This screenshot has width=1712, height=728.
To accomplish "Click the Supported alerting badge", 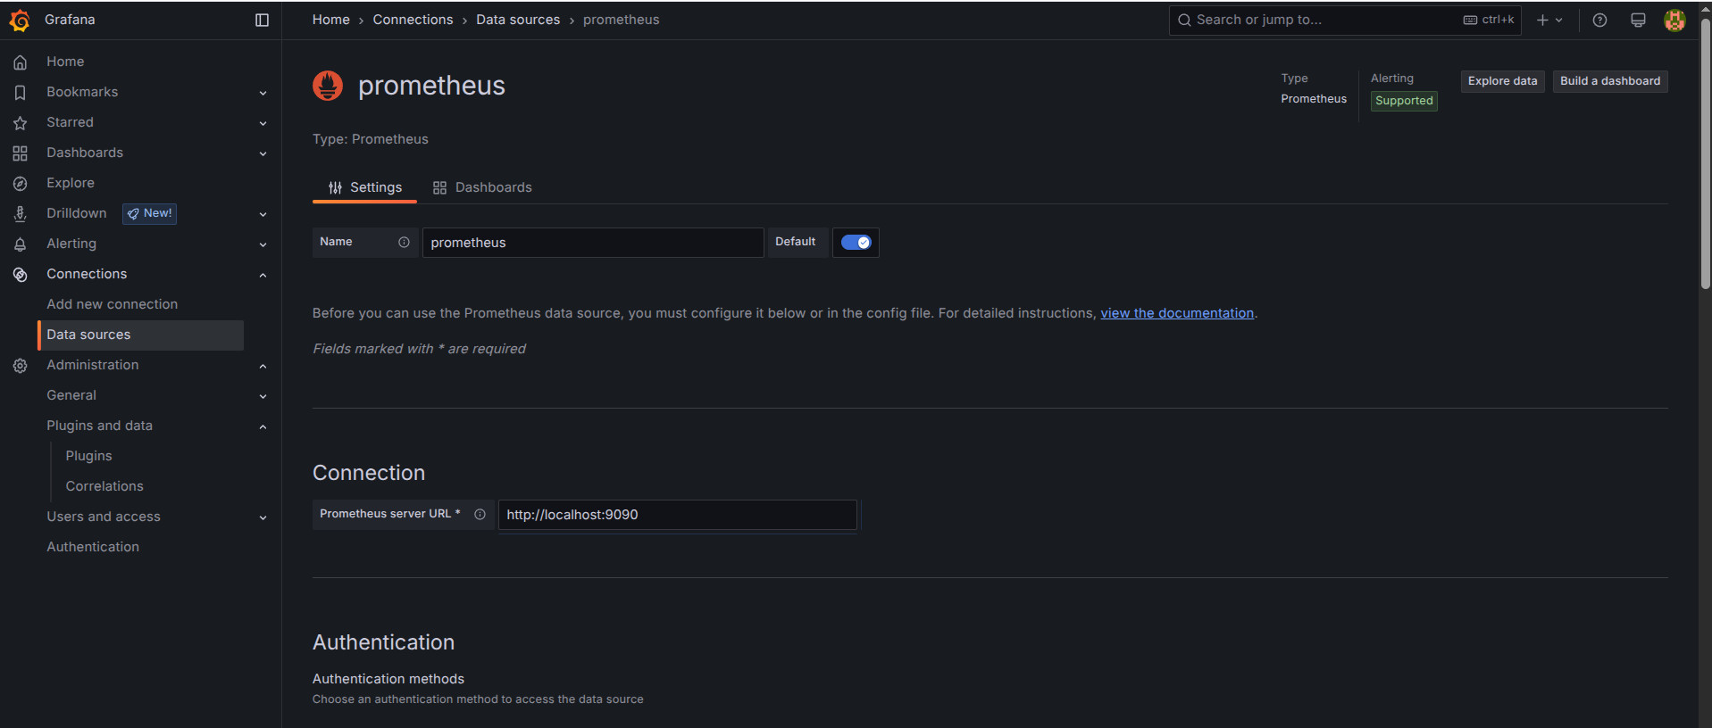I will click(1404, 101).
